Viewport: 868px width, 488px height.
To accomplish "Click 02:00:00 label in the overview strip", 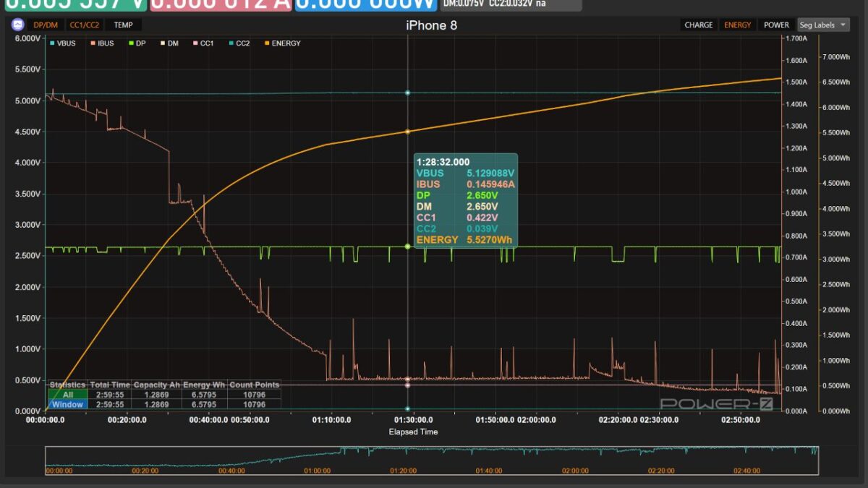I will [576, 471].
